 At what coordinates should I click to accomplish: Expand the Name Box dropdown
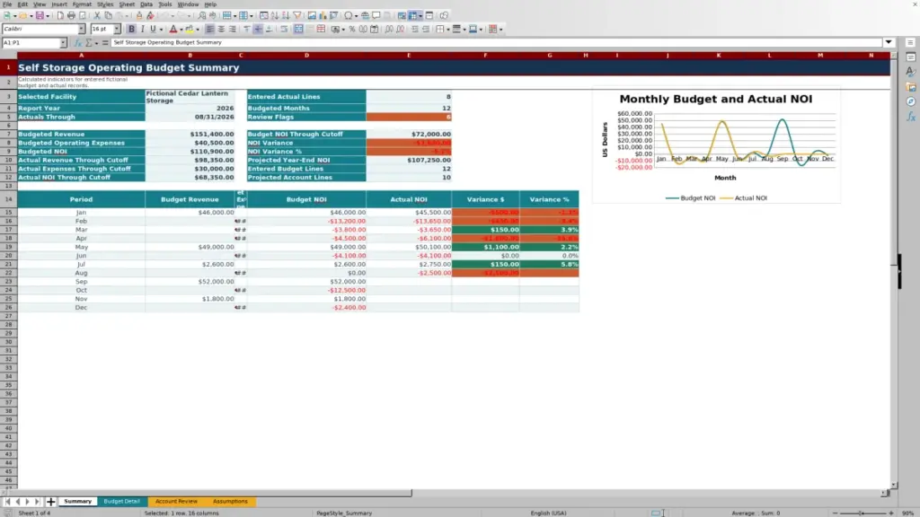pyautogui.click(x=63, y=43)
